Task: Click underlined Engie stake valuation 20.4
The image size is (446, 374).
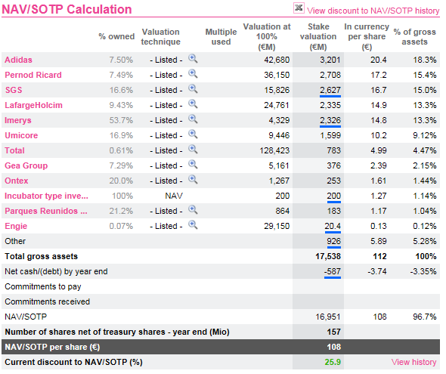Action: pos(333,226)
